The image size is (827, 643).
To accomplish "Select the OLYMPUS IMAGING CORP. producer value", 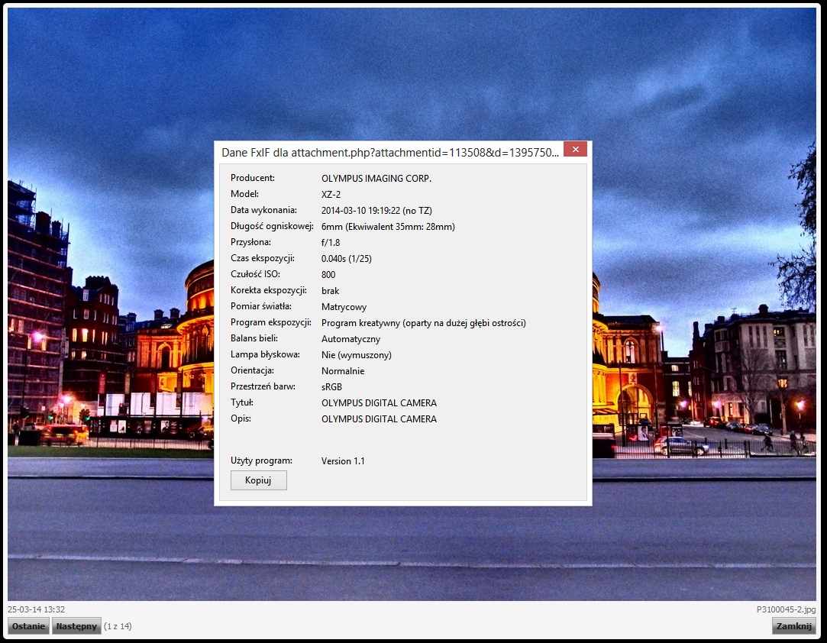I will coord(376,179).
